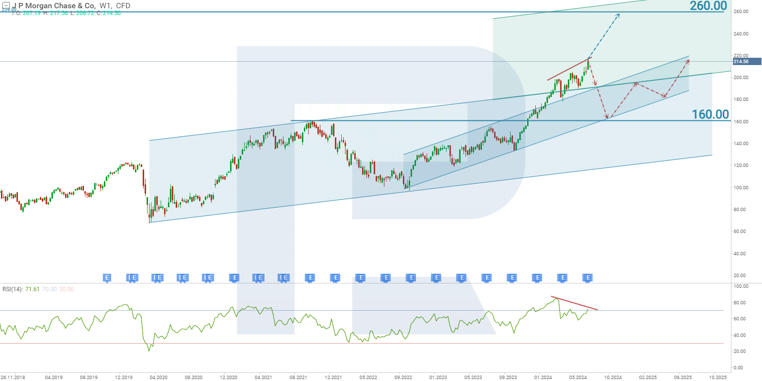Screen dimensions: 762x381
Task: Click the 05.2023 date label
Action: click(473, 378)
